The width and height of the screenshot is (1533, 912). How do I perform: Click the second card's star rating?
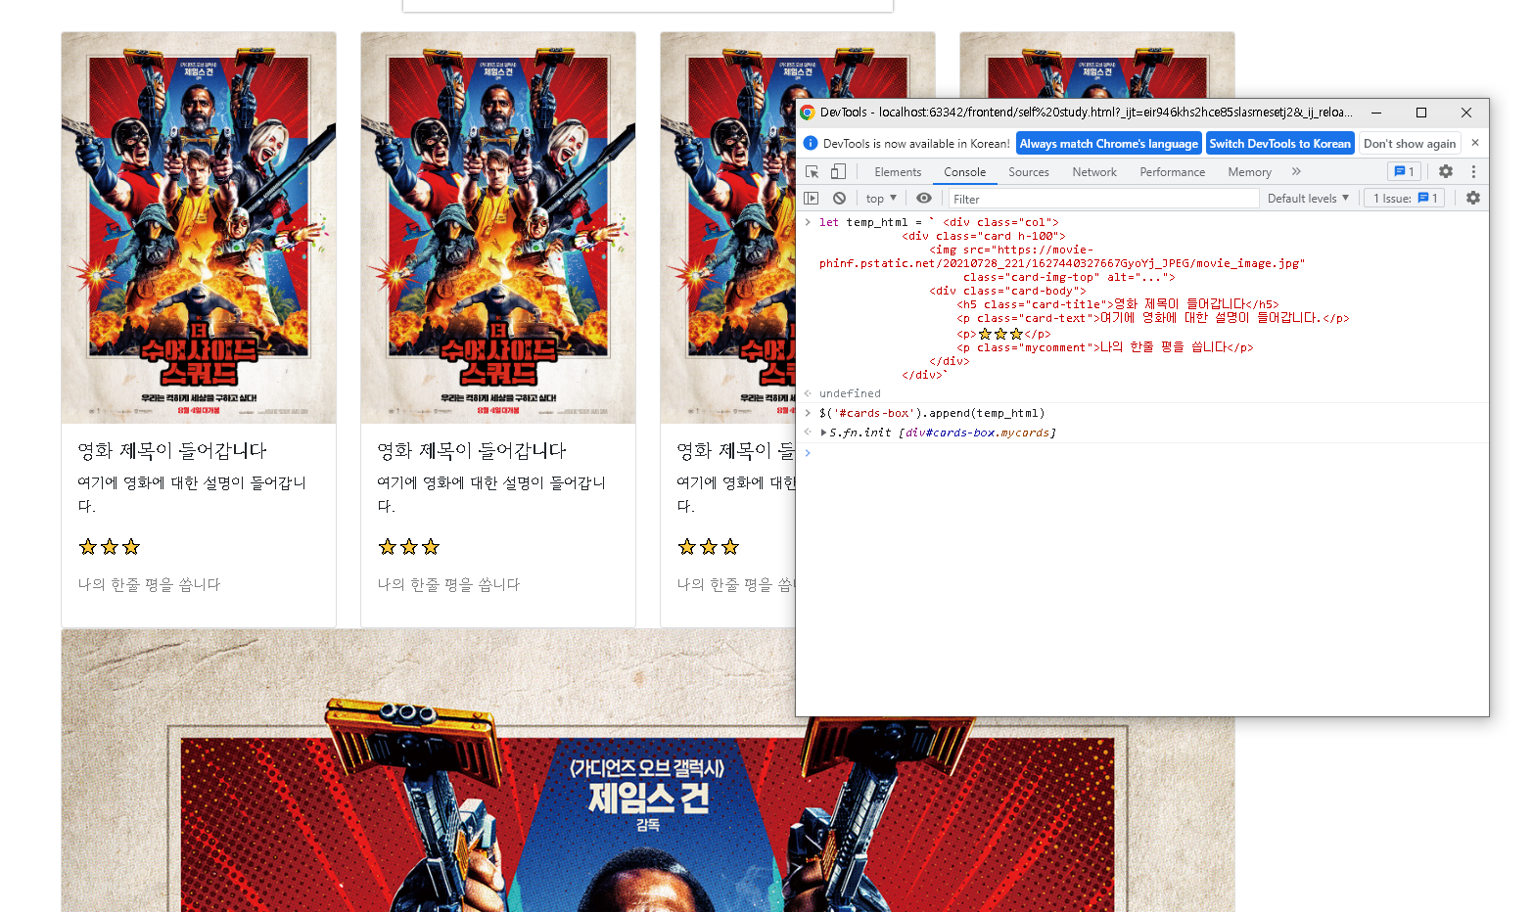(x=409, y=547)
